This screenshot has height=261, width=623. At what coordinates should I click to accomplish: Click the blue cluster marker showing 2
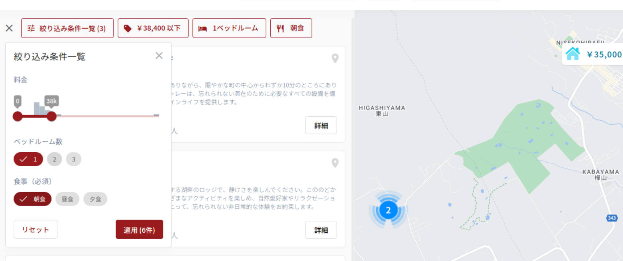(388, 210)
